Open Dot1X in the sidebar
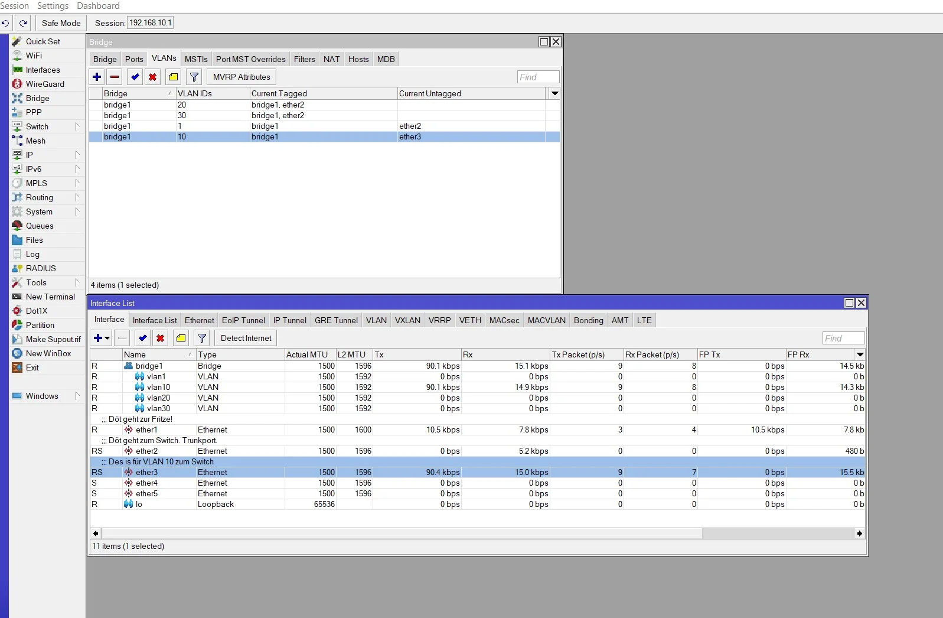The height and width of the screenshot is (618, 943). pos(37,311)
